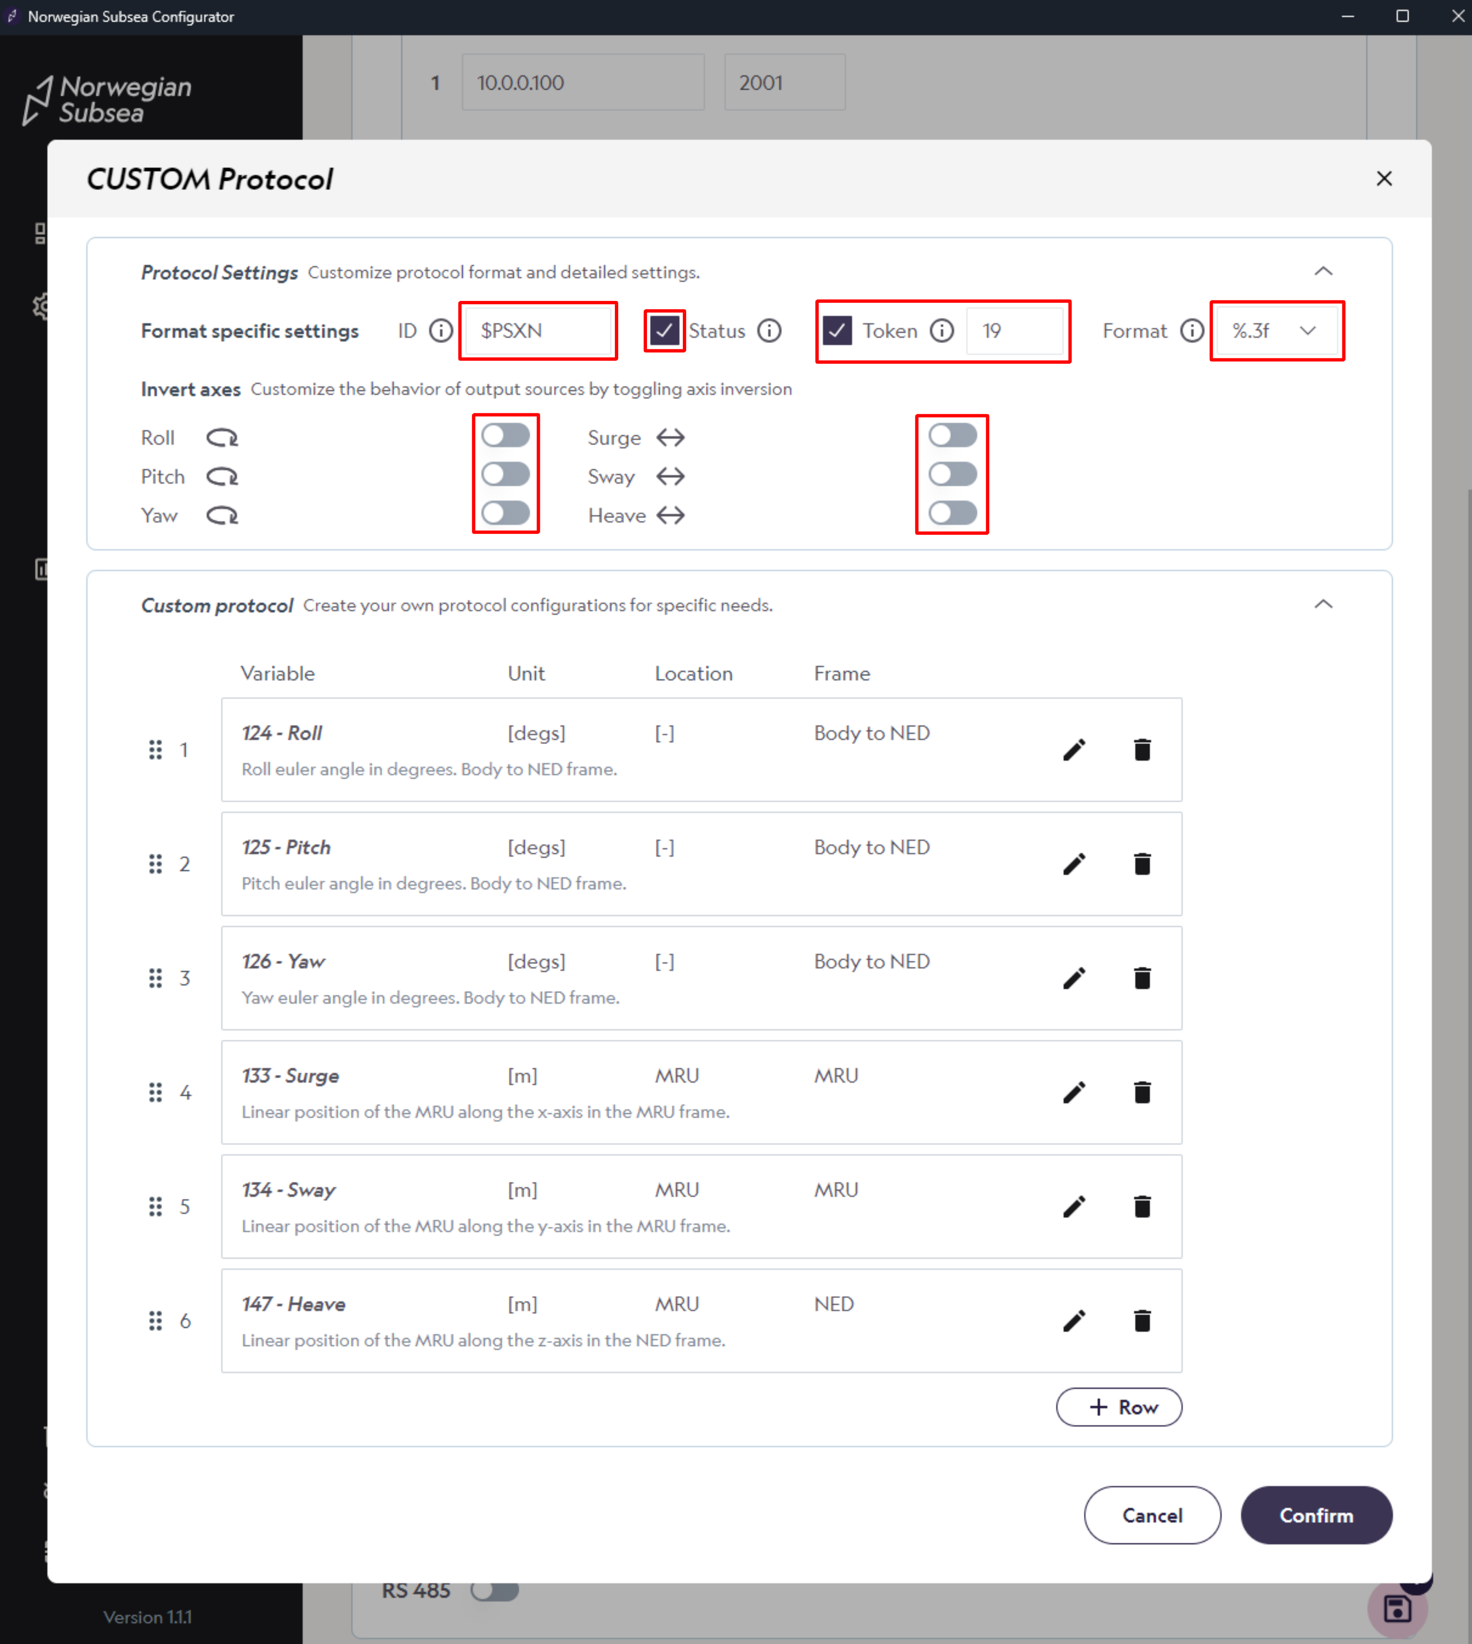Click the info icon next to Status
The width and height of the screenshot is (1472, 1644).
[769, 331]
